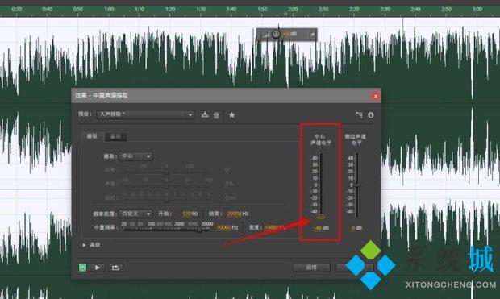Screen dimensions: 500x299
Task: Toggle the green effect power button
Action: click(82, 268)
